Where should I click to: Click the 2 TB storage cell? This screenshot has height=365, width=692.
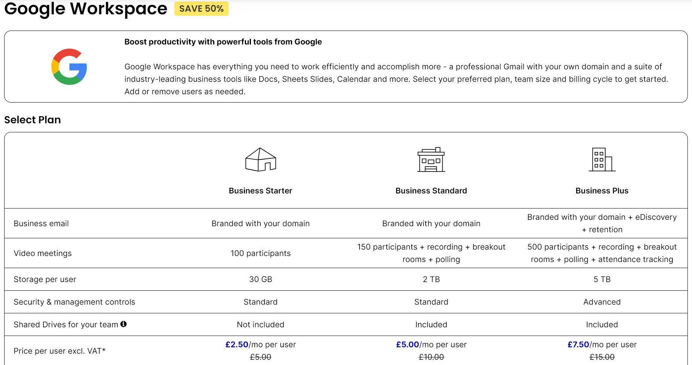(431, 279)
